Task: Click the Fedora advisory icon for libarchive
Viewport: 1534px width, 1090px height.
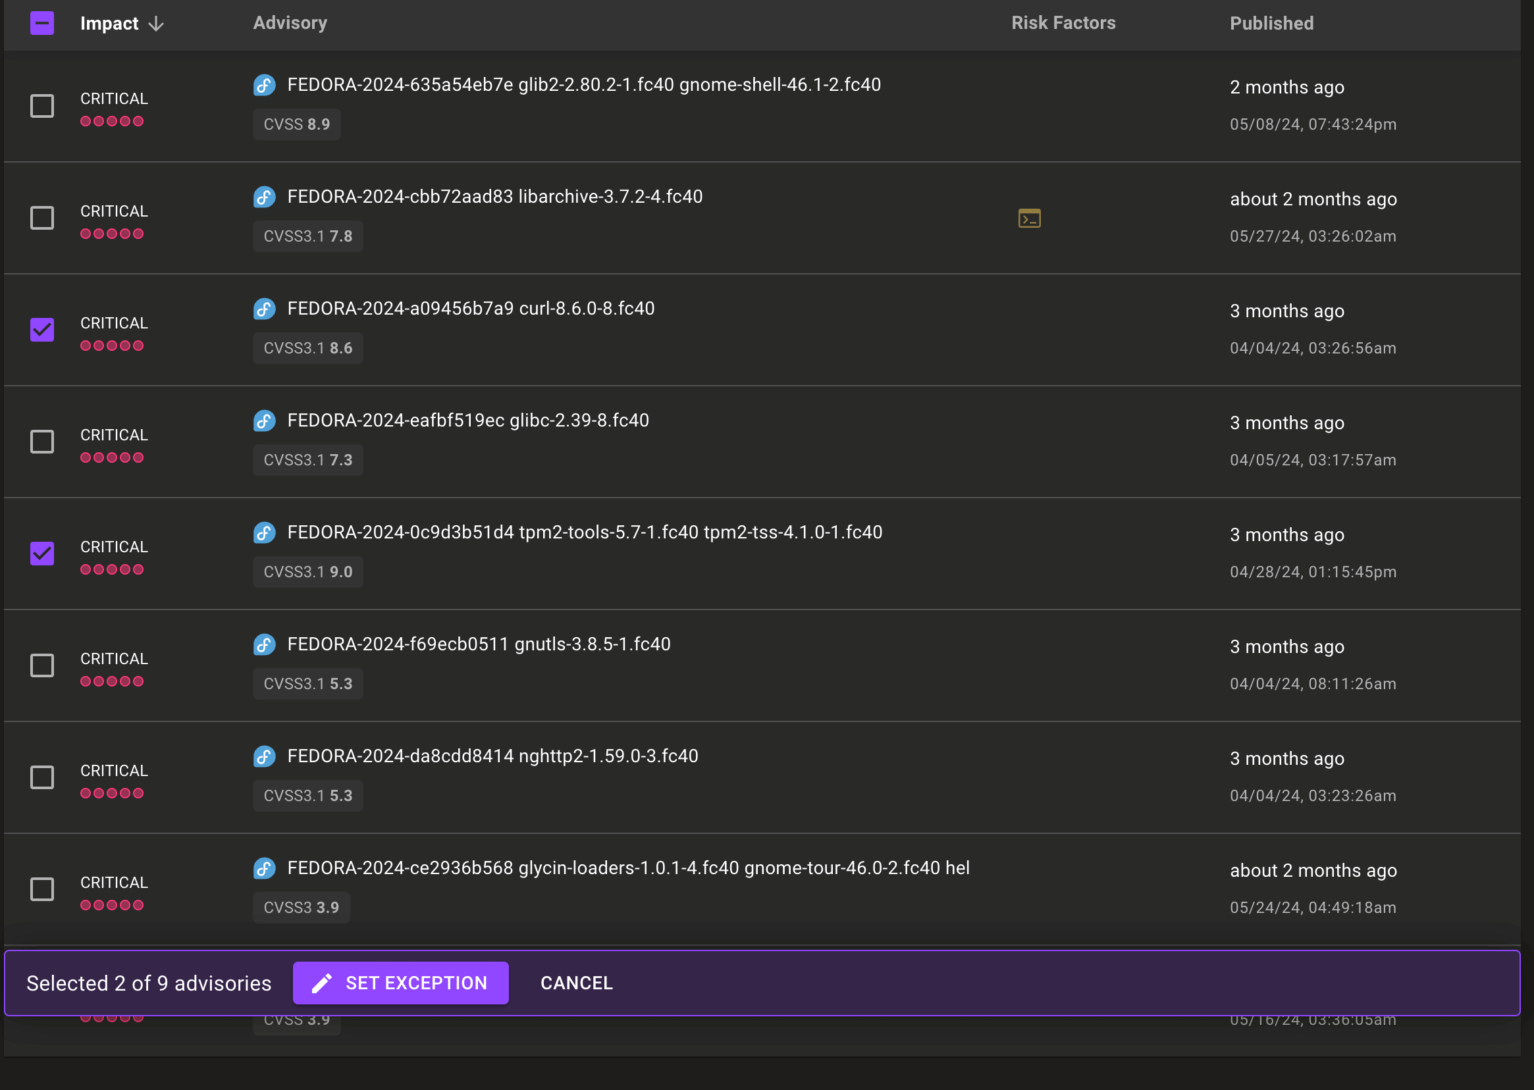Action: click(264, 196)
